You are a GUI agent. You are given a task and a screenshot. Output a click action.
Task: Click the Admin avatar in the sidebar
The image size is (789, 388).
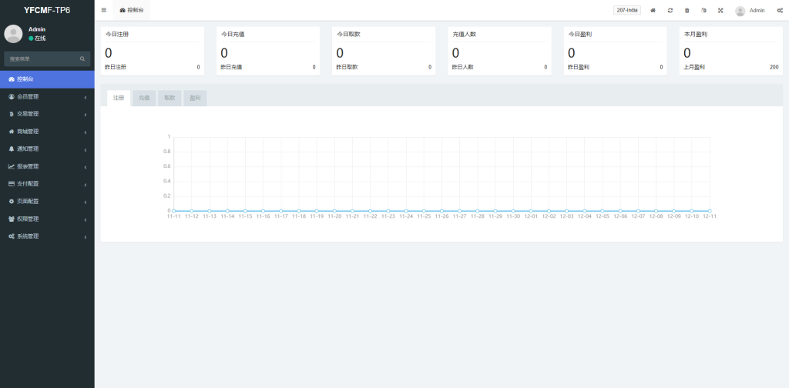(13, 34)
